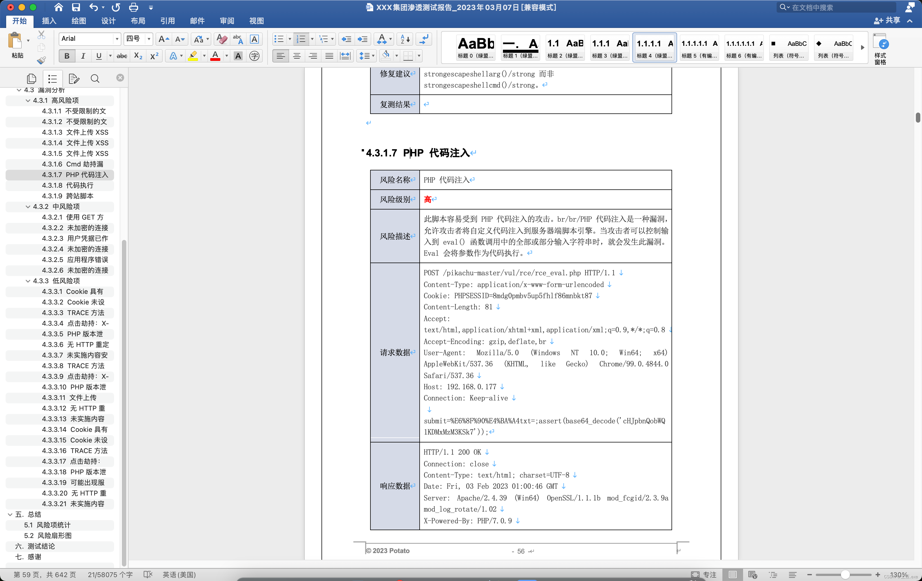922x581 pixels.
Task: Cut selection with scissors icon
Action: tap(41, 35)
